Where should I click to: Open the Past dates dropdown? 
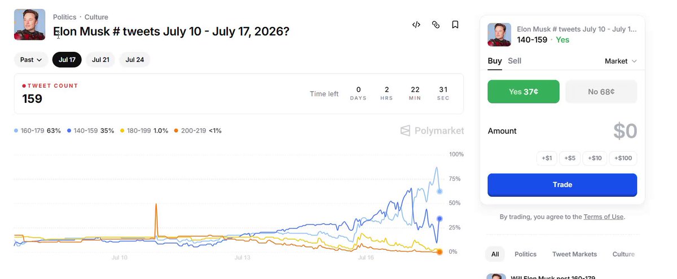coord(31,60)
